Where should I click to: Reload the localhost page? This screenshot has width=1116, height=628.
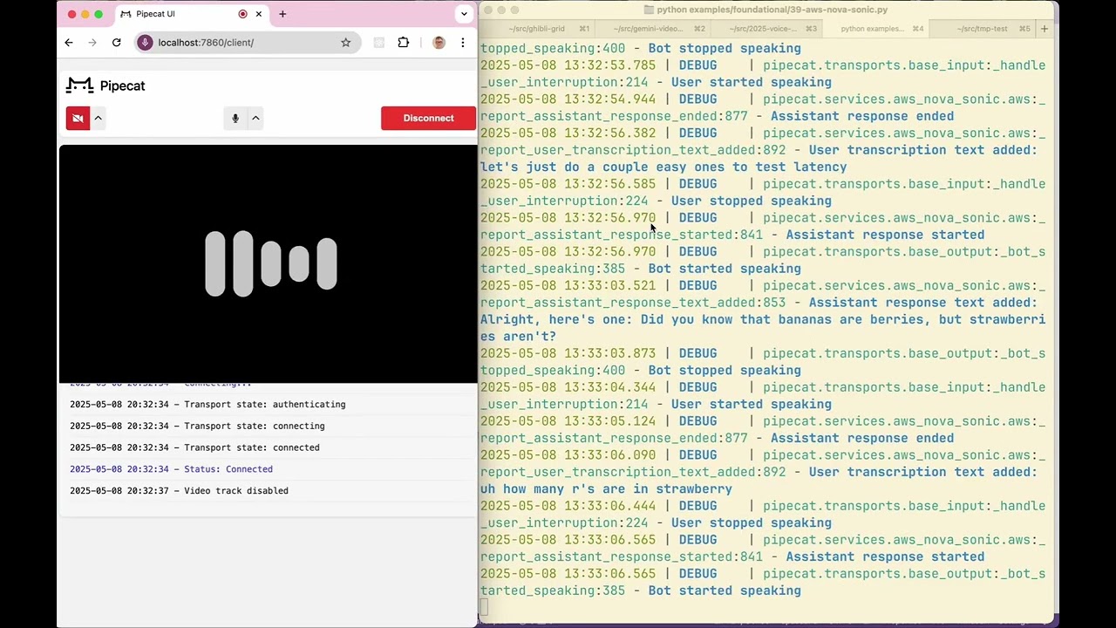[x=117, y=42]
